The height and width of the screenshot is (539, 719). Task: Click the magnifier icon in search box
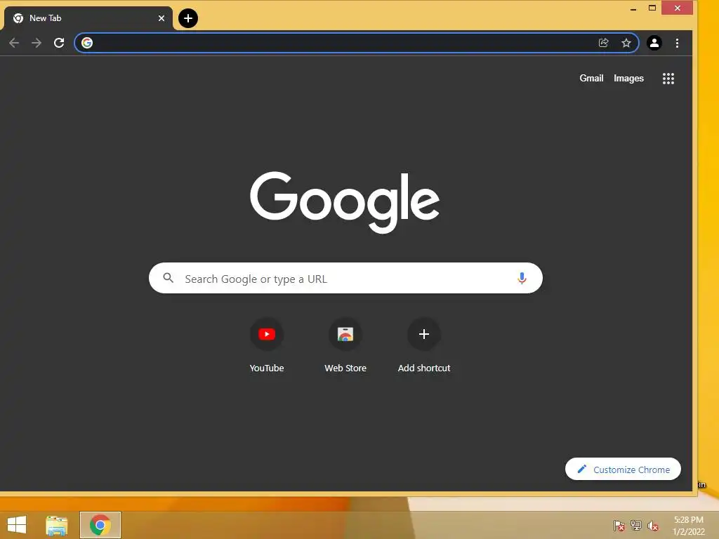coord(169,278)
